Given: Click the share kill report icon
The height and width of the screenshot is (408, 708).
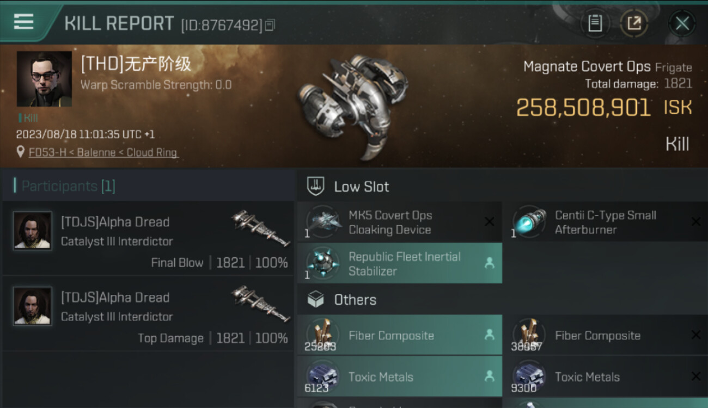Looking at the screenshot, I should tap(634, 23).
